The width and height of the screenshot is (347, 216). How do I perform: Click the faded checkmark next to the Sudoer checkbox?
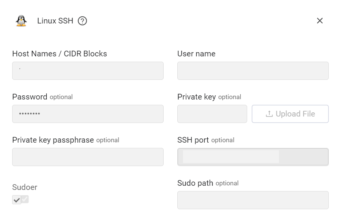coord(25,199)
